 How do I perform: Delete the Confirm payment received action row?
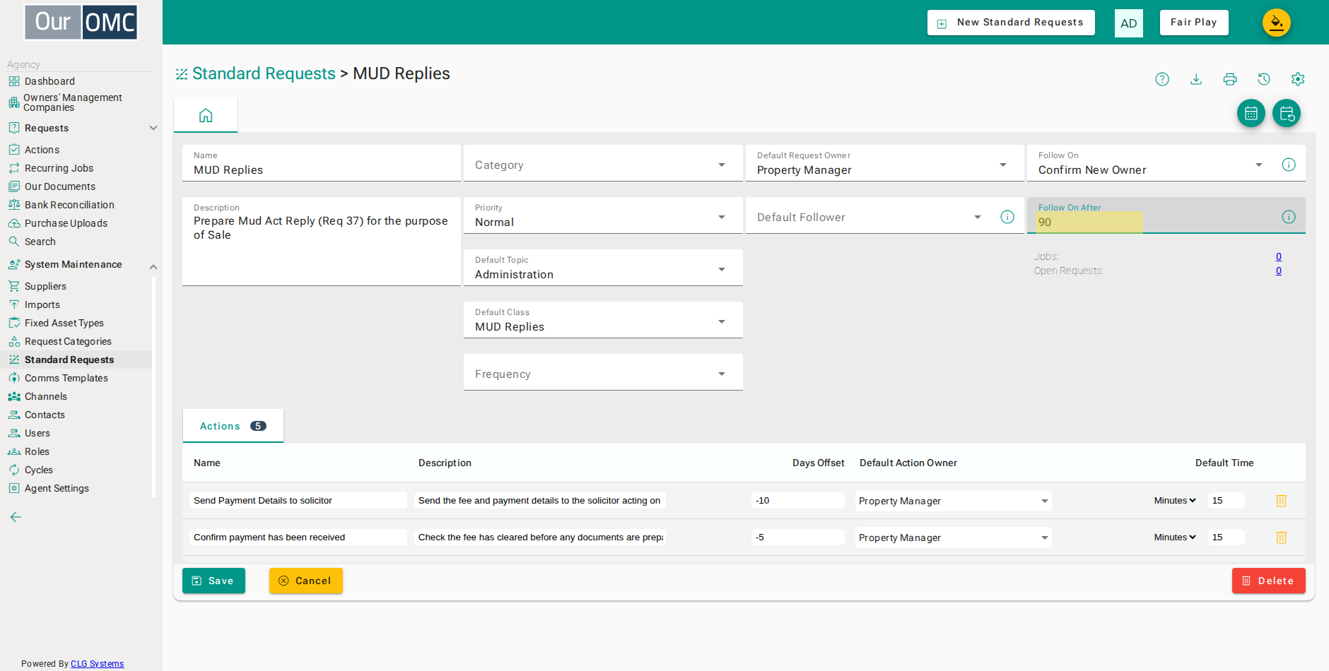[1281, 538]
